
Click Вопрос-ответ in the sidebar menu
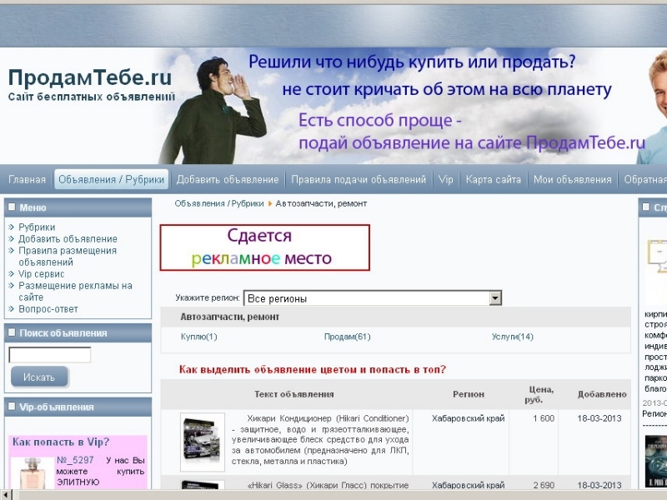(x=48, y=308)
